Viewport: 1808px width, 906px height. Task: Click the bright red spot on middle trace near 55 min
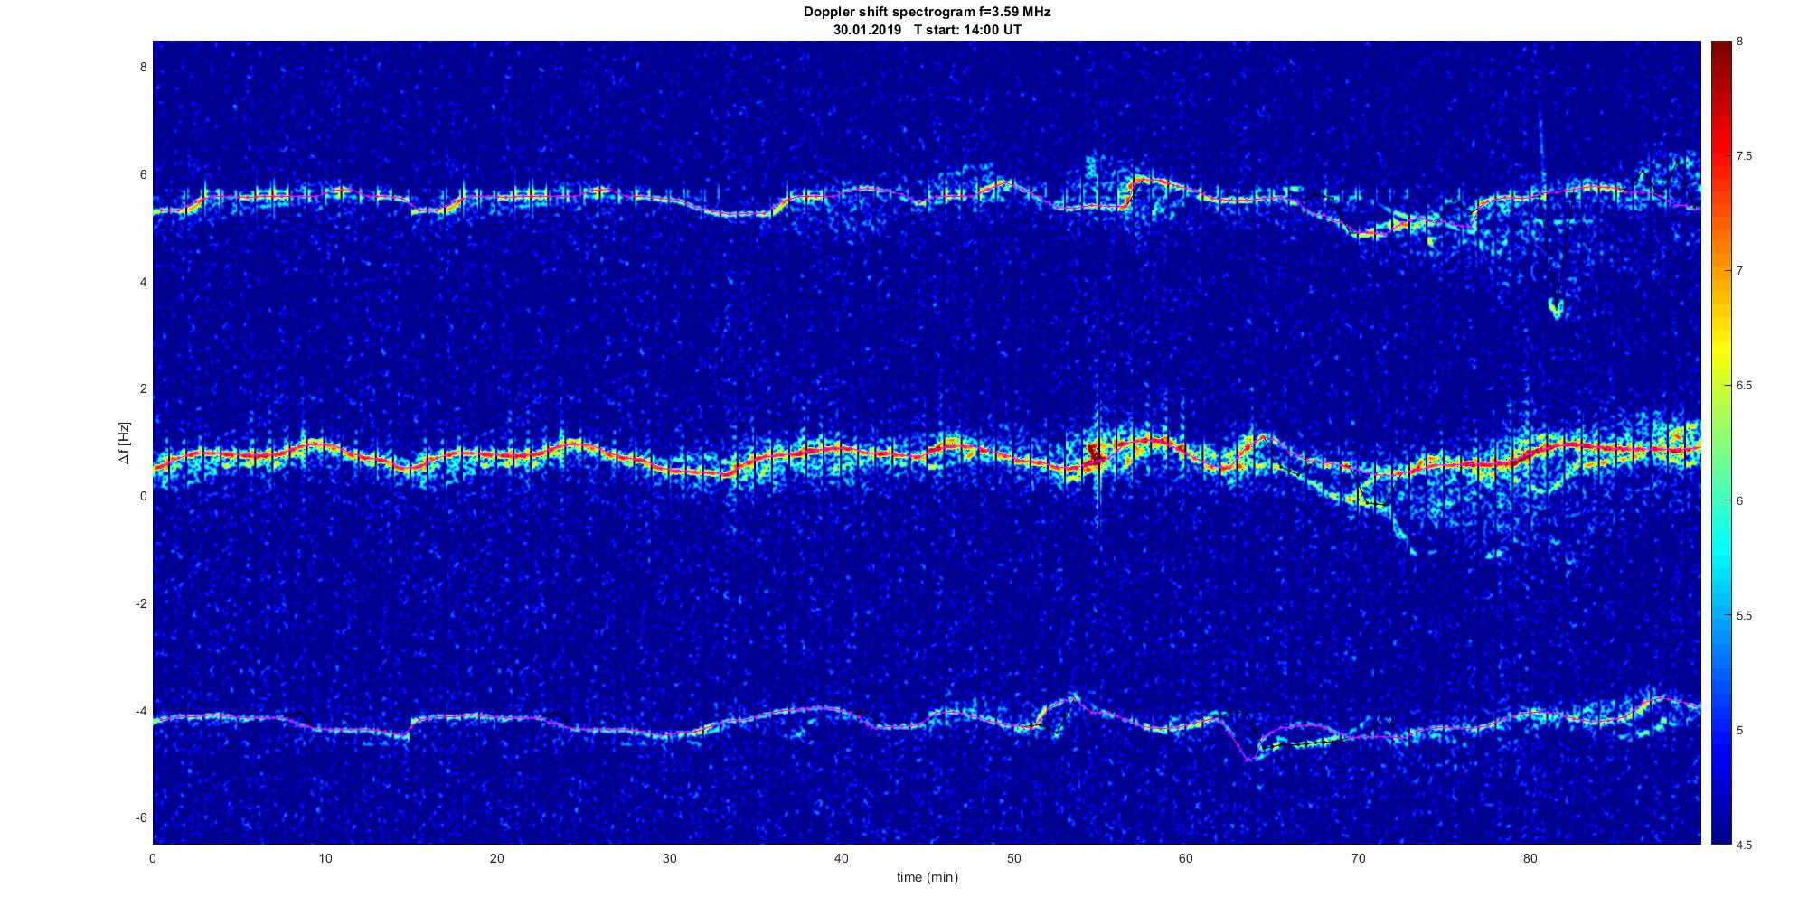tap(1094, 453)
